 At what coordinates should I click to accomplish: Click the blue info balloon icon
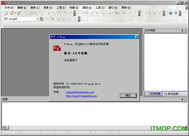click(x=176, y=13)
